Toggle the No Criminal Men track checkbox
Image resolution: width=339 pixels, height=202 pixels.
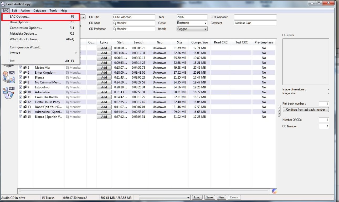pos(21,82)
